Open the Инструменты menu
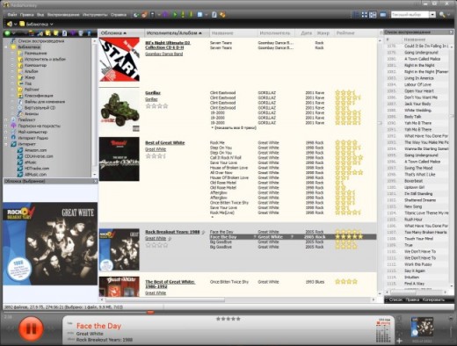Screen dimensions: 457x346 click(95, 14)
